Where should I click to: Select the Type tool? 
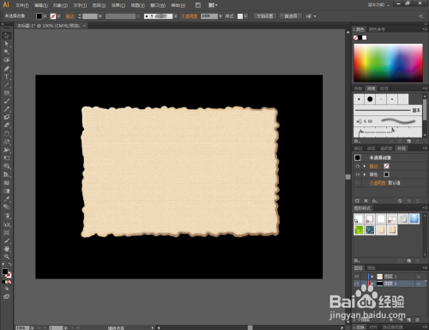[7, 76]
